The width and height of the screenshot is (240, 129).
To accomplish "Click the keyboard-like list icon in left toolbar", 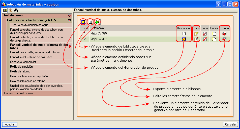I will click(5, 10).
